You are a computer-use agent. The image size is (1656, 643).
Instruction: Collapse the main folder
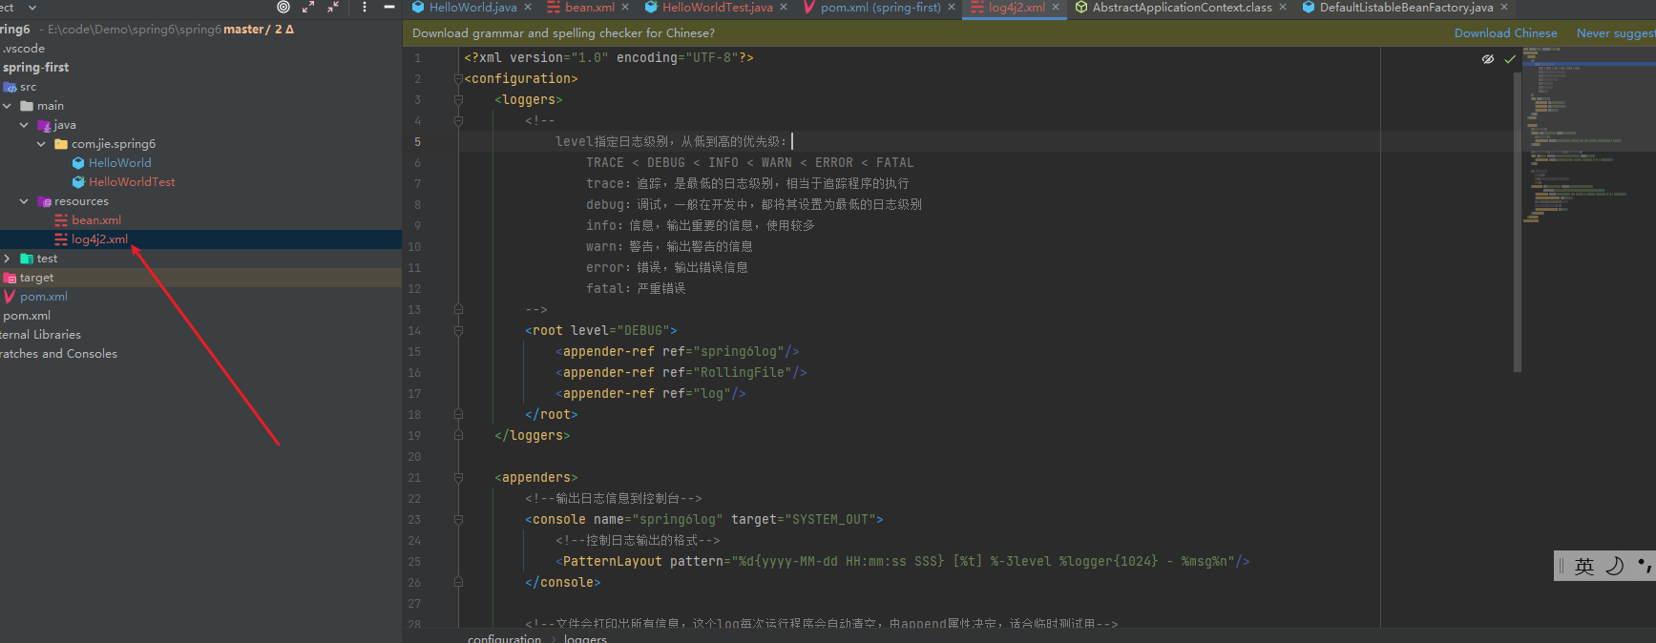coord(7,106)
